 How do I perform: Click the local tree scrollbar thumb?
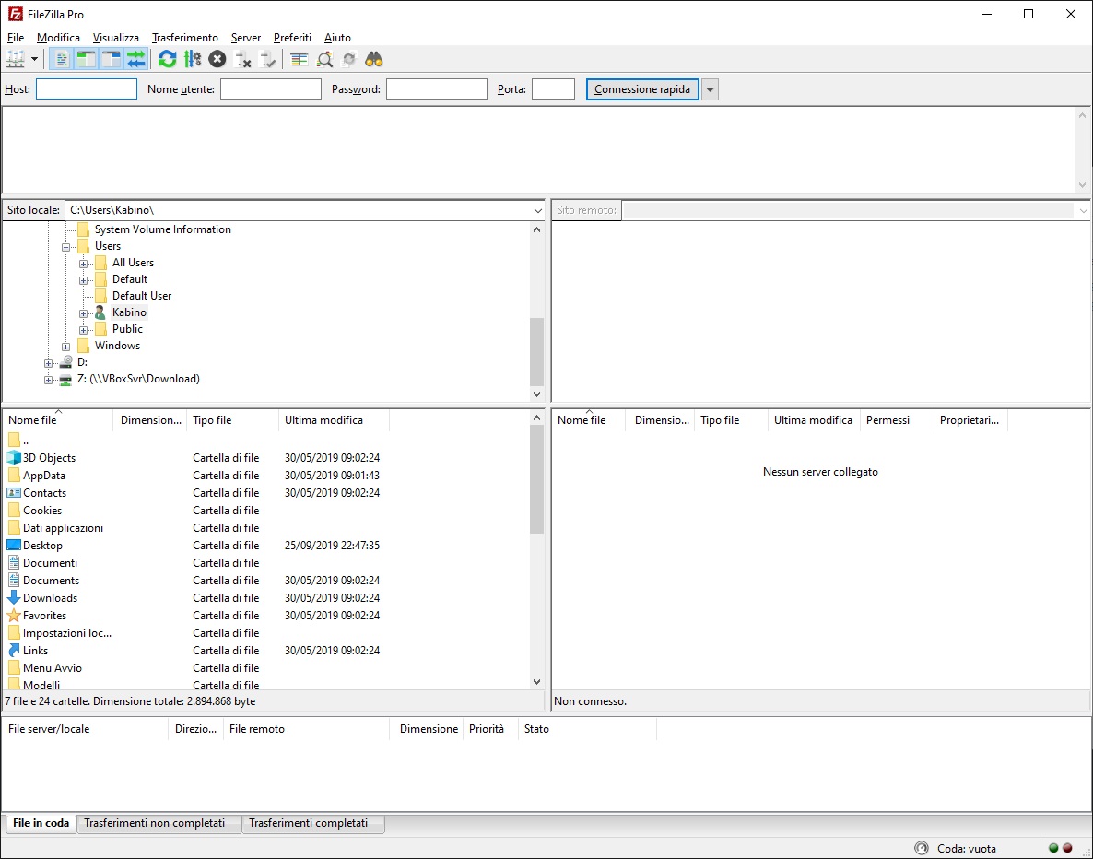tap(536, 352)
